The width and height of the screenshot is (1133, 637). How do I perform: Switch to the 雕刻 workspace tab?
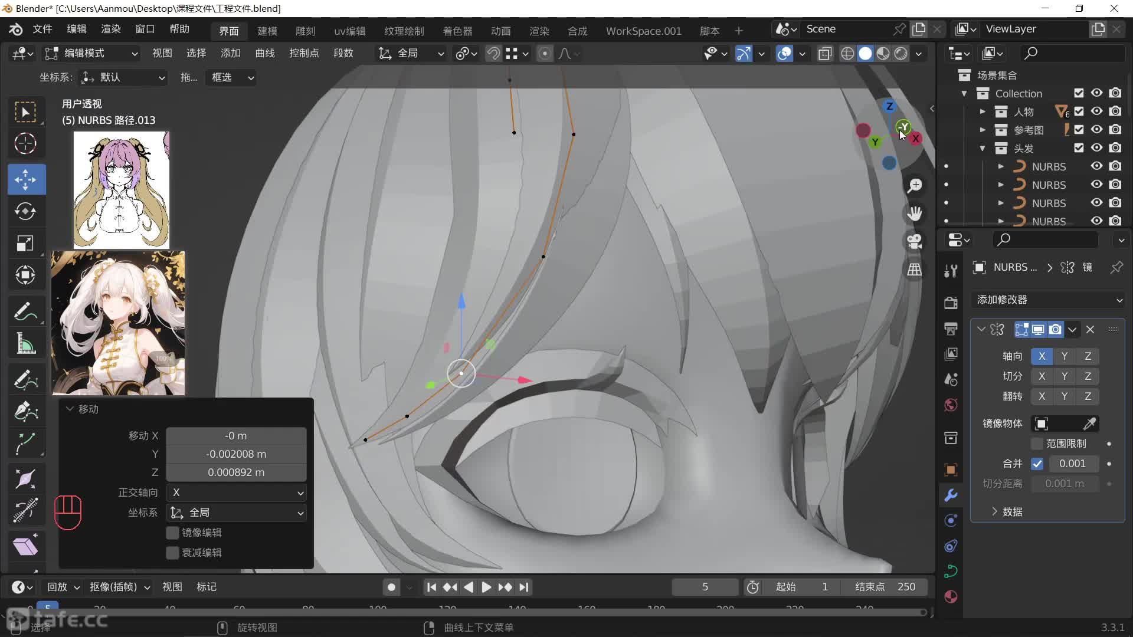click(306, 31)
